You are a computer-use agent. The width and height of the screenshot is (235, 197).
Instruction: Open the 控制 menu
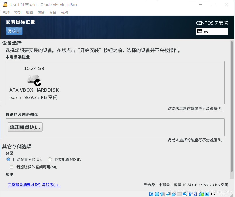[x=18, y=13]
